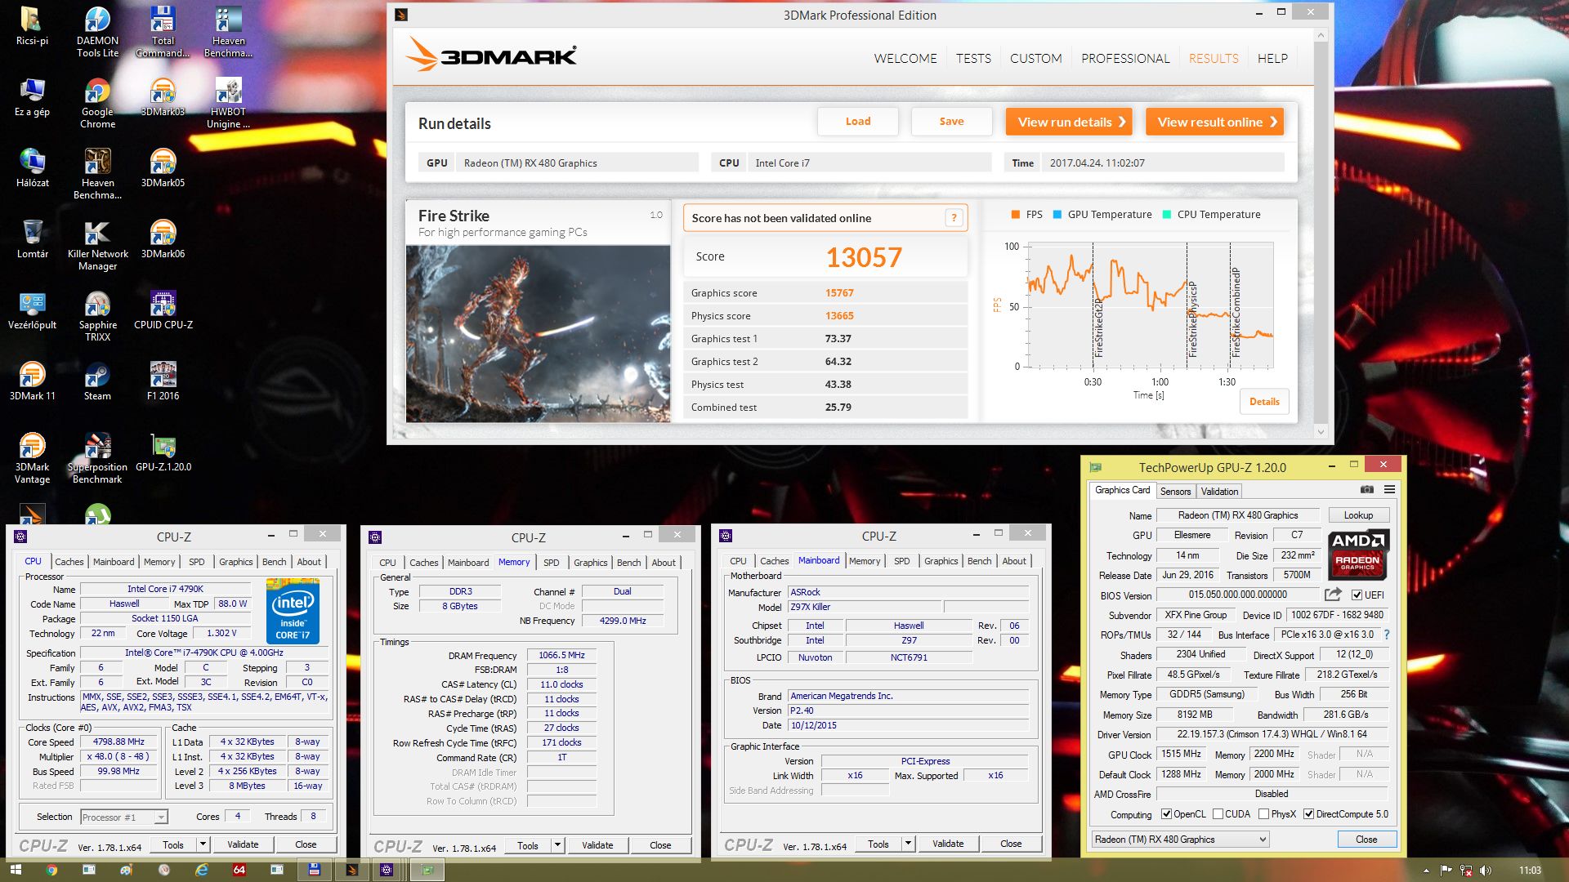Open the 3DMark Vantage desktop icon
This screenshot has width=1569, height=882.
click(32, 459)
